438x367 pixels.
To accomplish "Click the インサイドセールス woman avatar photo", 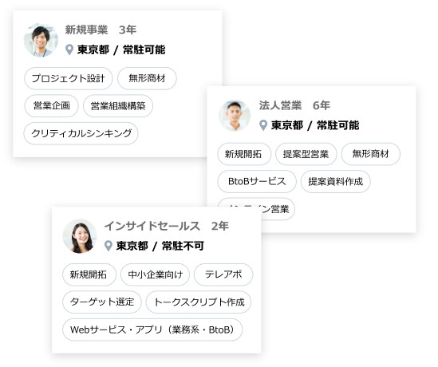I will point(80,236).
